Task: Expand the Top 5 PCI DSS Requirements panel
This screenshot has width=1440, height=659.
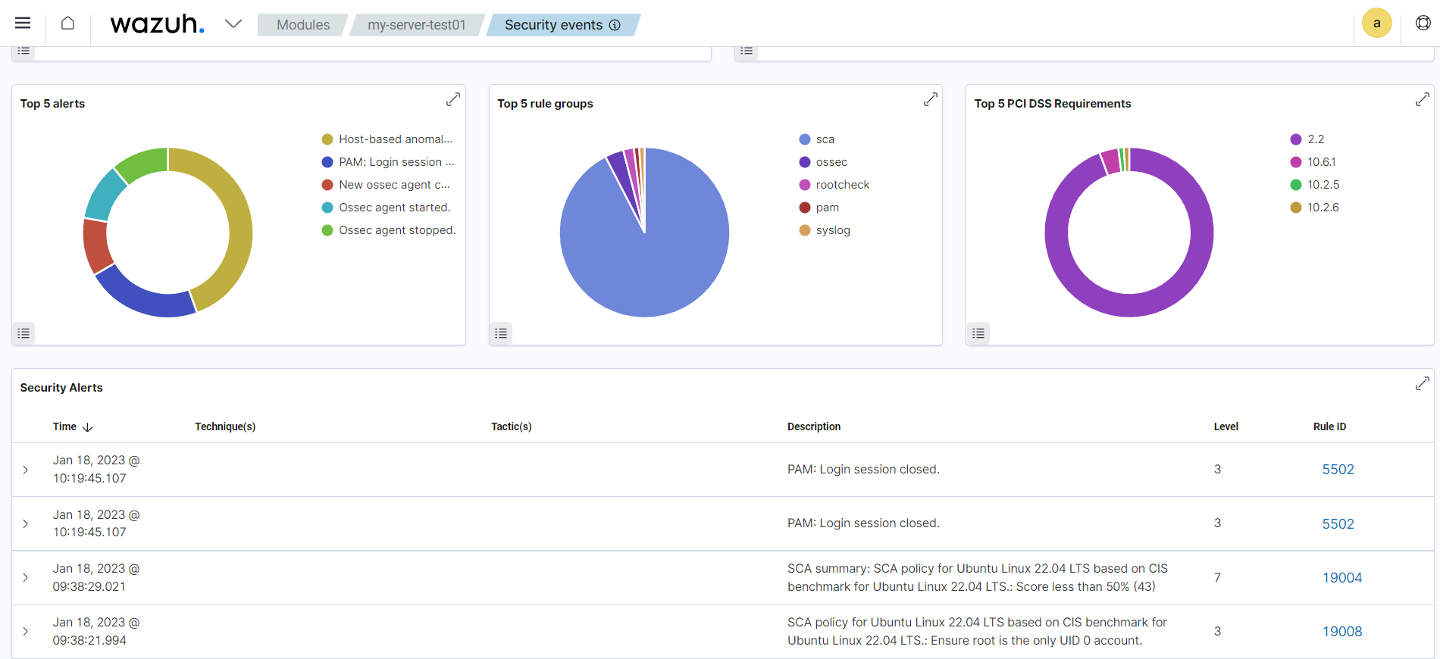Action: click(1423, 99)
